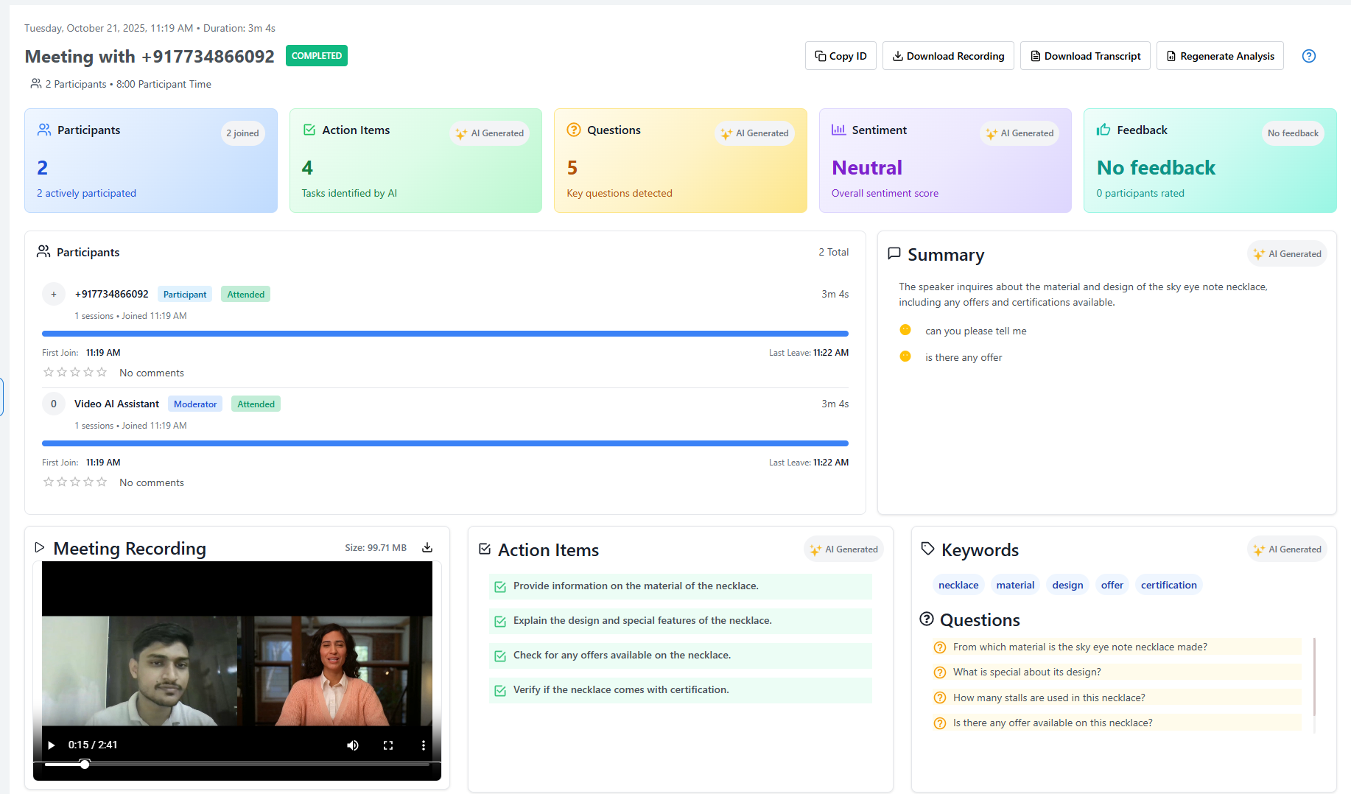Download the recording via the size icon
1351x794 pixels.
coord(427,547)
